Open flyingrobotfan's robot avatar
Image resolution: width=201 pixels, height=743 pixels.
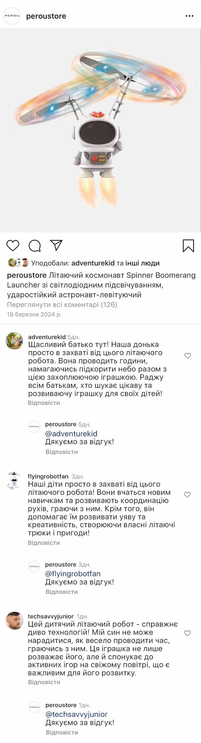[x=14, y=480]
